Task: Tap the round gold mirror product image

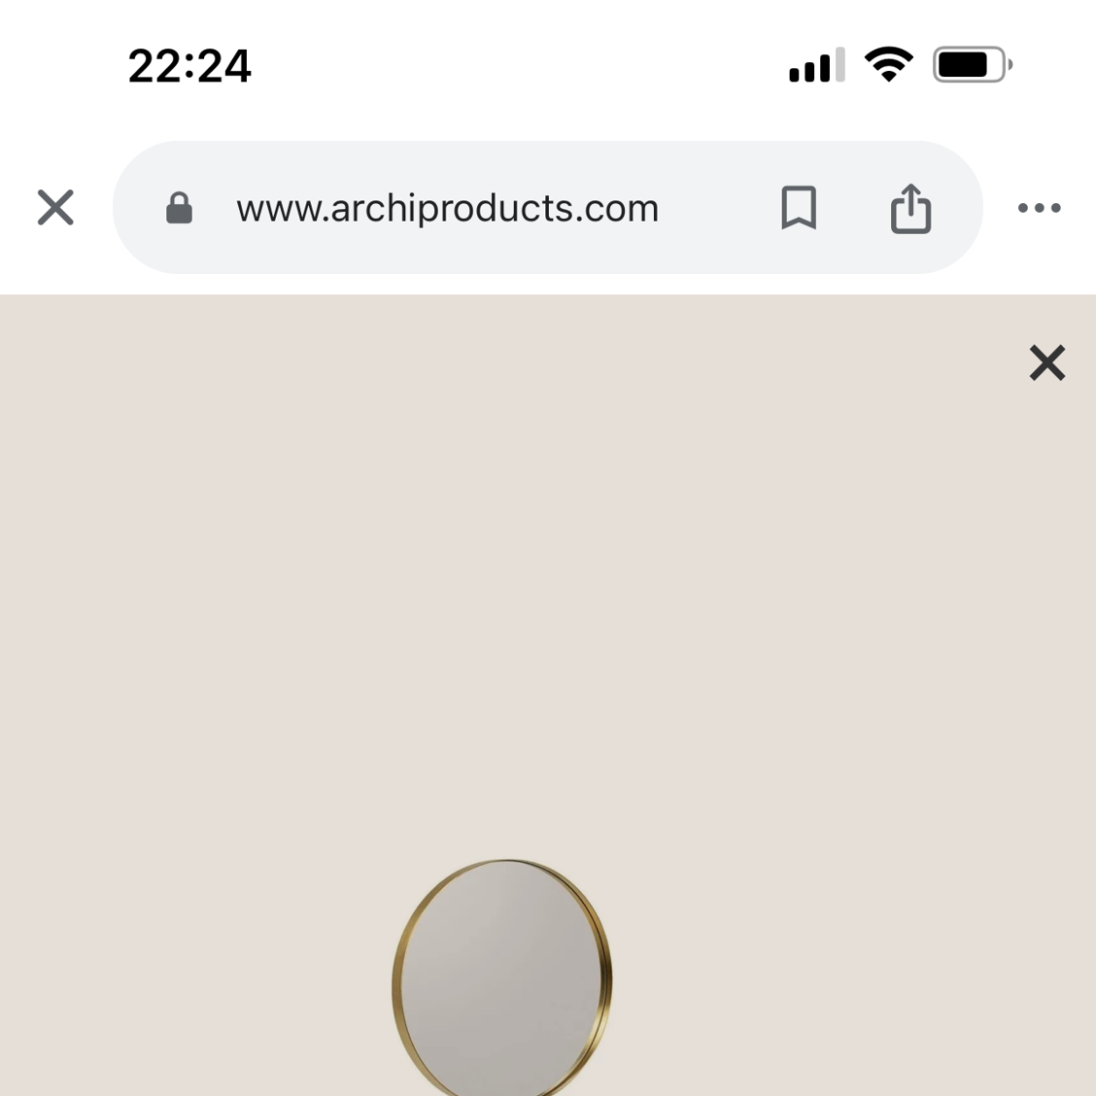Action: click(502, 977)
